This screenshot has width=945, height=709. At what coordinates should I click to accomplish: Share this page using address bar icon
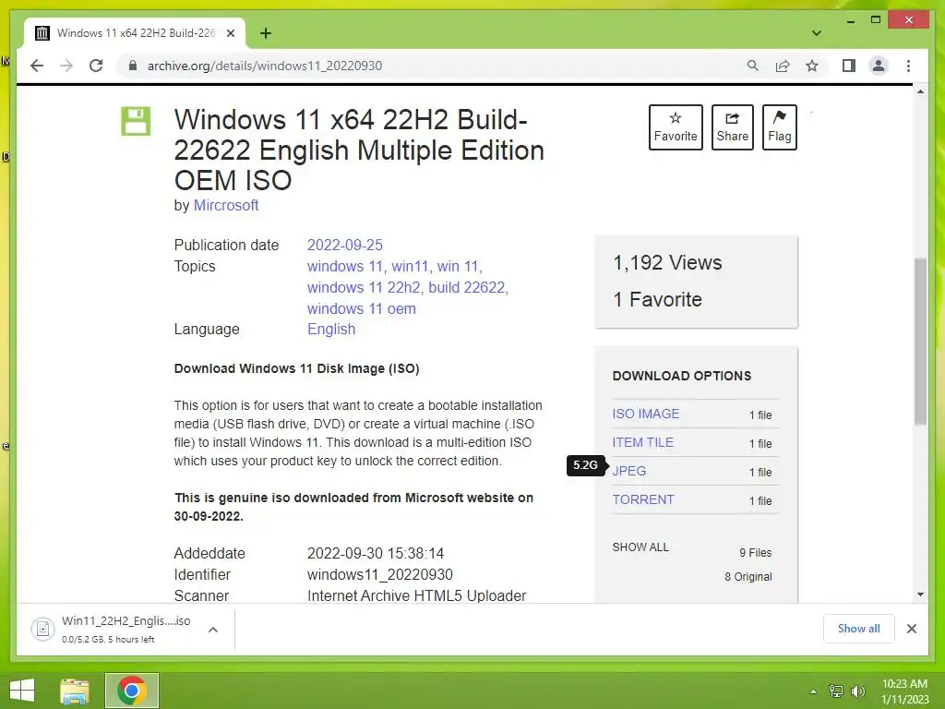click(x=783, y=66)
